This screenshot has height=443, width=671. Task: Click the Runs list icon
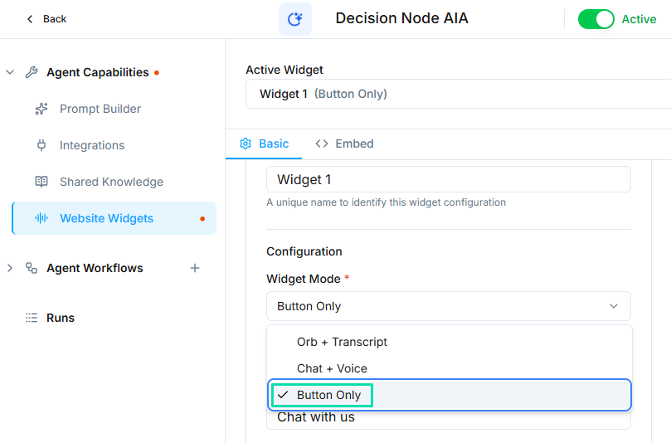point(32,318)
